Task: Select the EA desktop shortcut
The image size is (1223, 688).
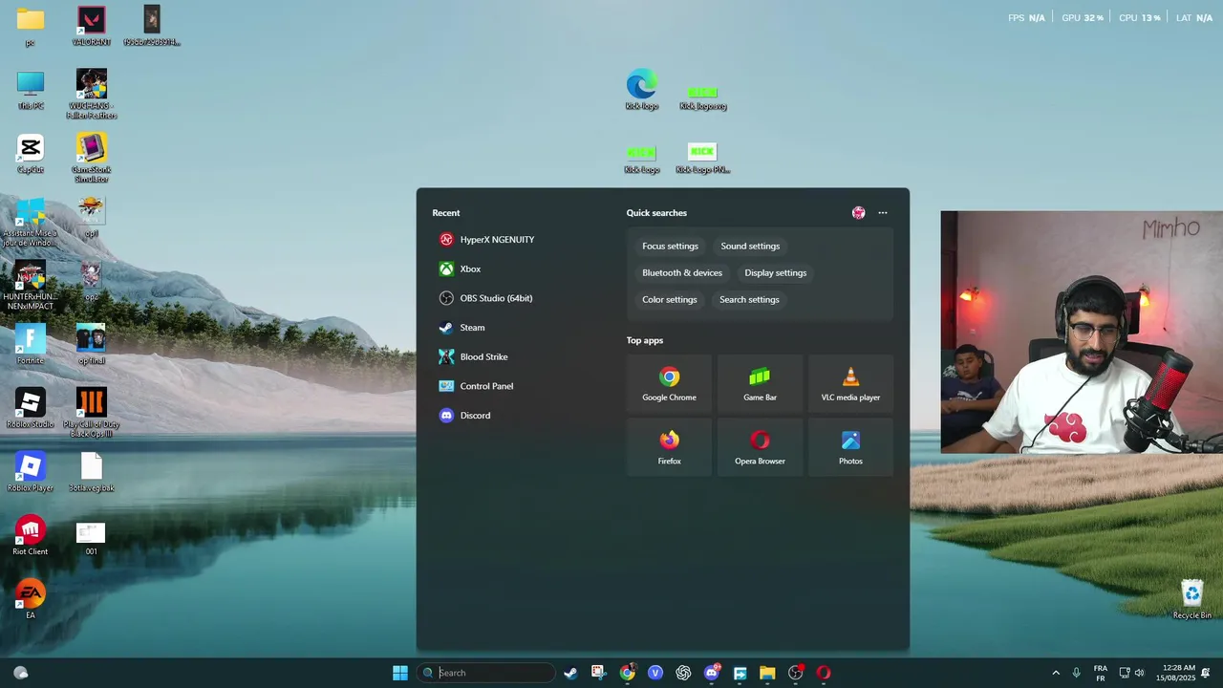Action: pyautogui.click(x=31, y=600)
